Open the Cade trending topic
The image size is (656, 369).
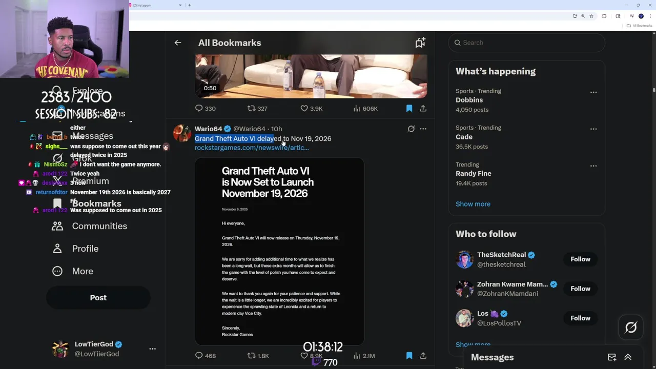pos(464,137)
